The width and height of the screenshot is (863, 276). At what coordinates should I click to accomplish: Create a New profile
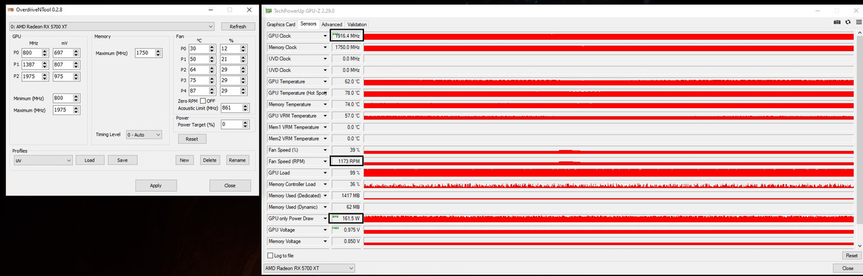[184, 160]
